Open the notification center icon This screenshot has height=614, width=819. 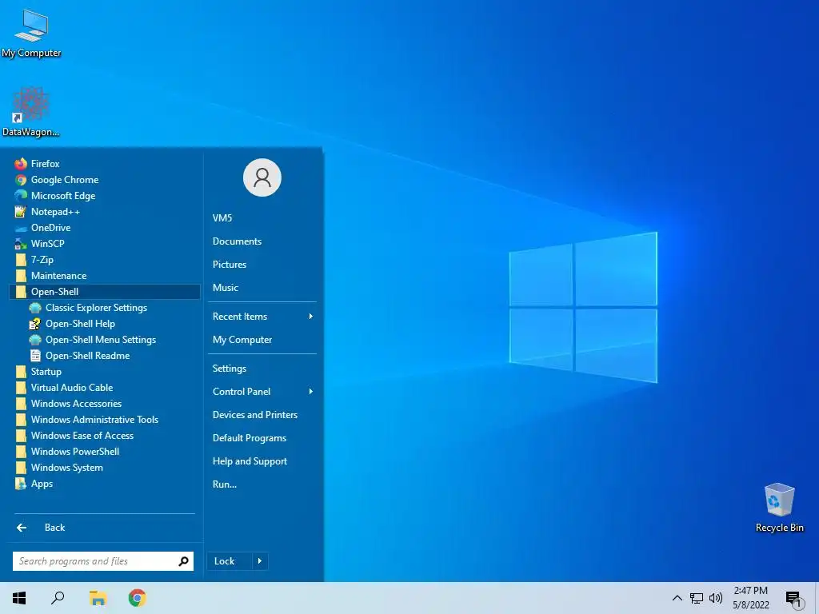click(x=793, y=599)
